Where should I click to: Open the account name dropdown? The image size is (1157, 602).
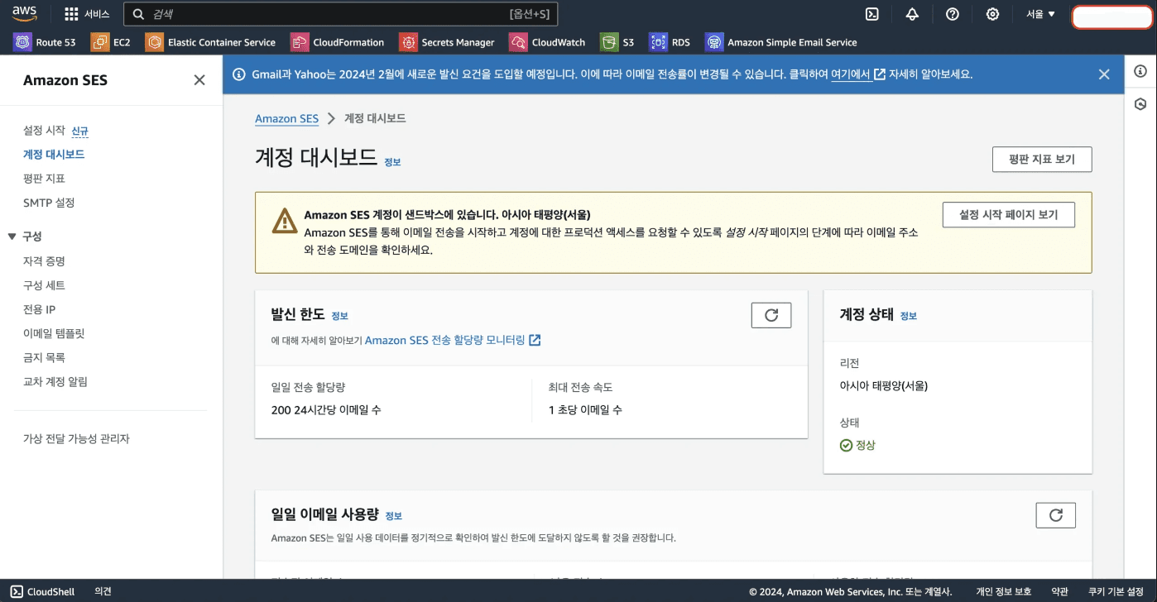point(1111,16)
